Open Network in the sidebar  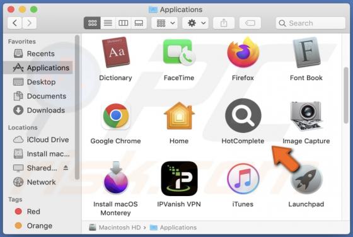pyautogui.click(x=38, y=182)
